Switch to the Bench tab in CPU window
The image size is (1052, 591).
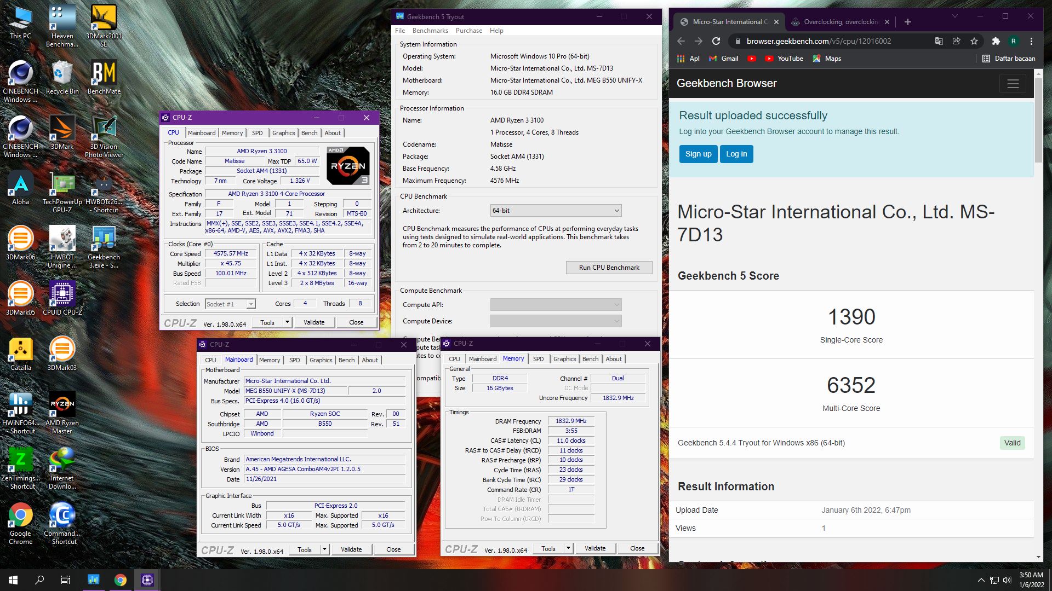[x=309, y=133]
